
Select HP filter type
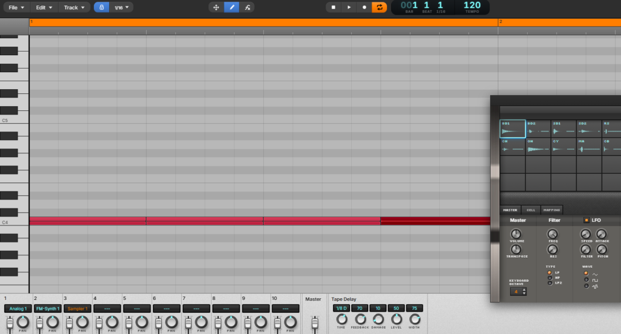tap(549, 278)
